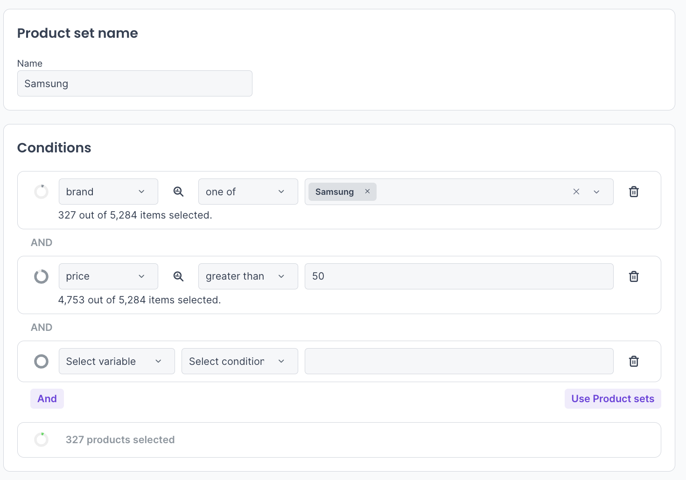Click the progress circle in brand row
686x480 pixels.
point(41,192)
